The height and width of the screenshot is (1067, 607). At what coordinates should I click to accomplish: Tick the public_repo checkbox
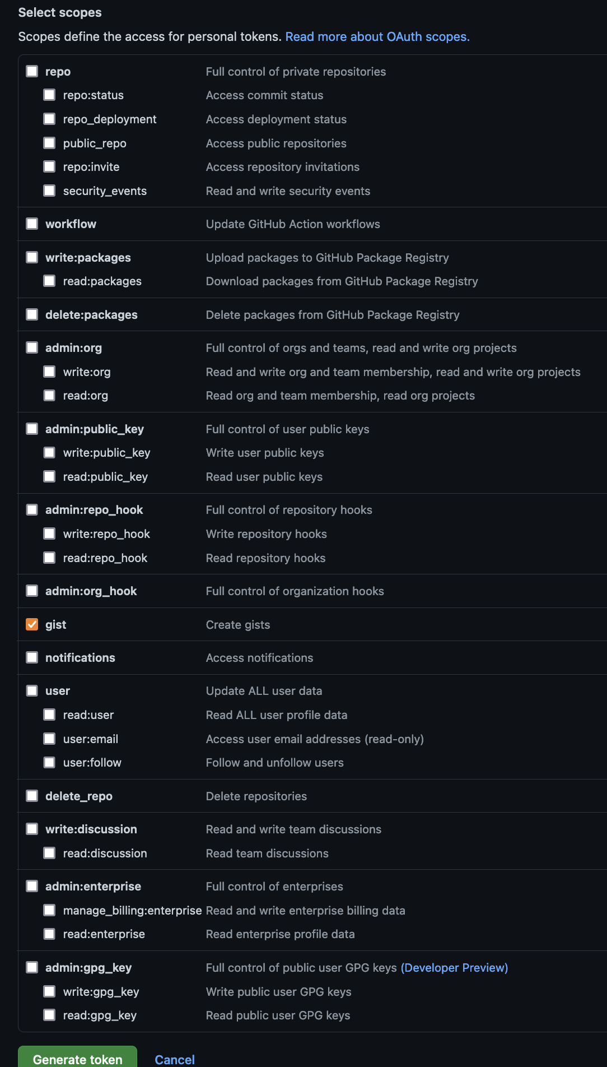click(x=50, y=143)
